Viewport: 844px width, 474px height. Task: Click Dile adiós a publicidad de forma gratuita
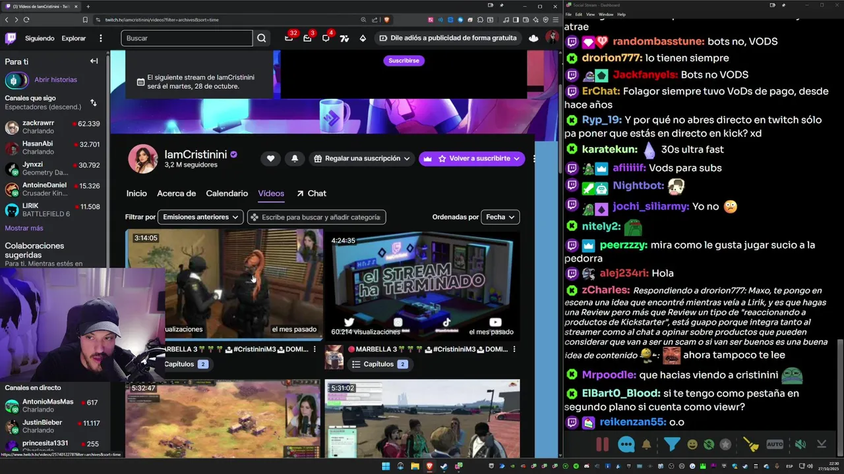pos(448,38)
